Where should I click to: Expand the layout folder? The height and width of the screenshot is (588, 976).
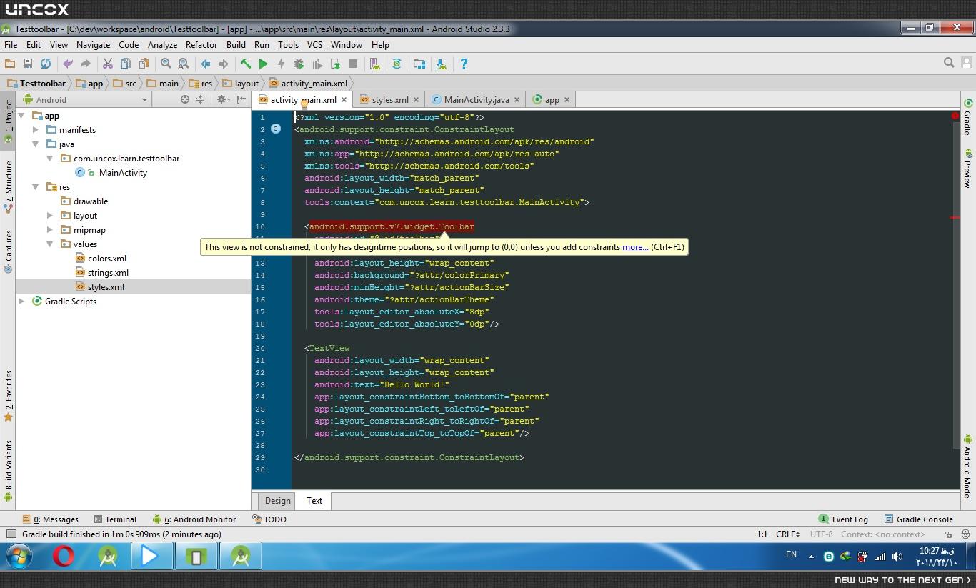point(50,216)
